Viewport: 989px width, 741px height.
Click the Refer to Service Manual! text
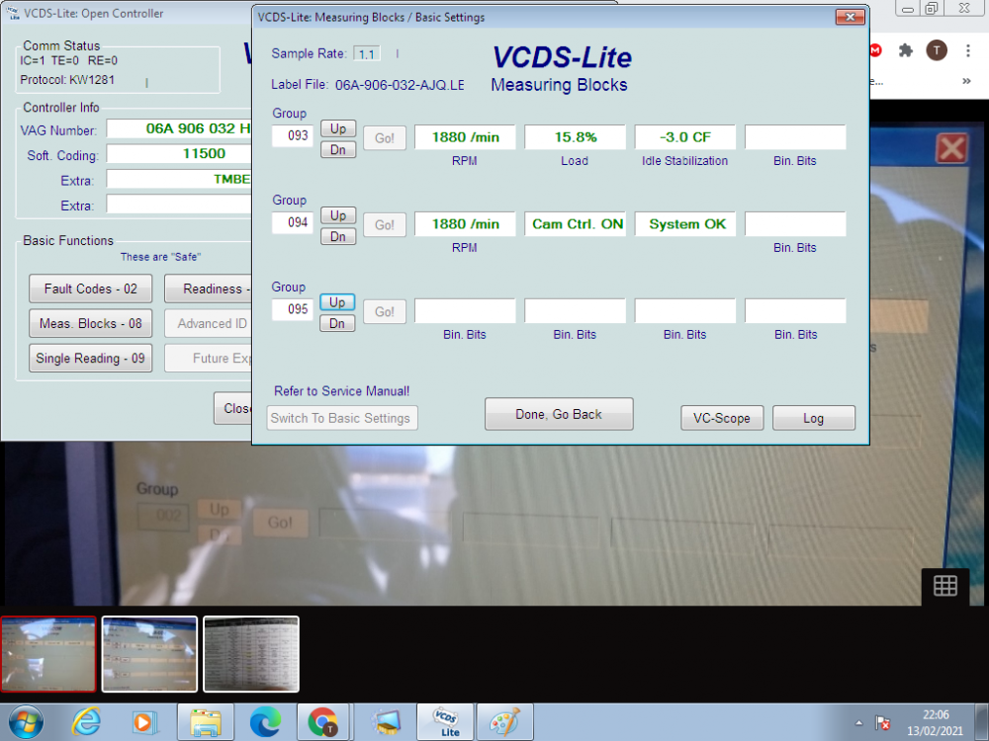342,391
